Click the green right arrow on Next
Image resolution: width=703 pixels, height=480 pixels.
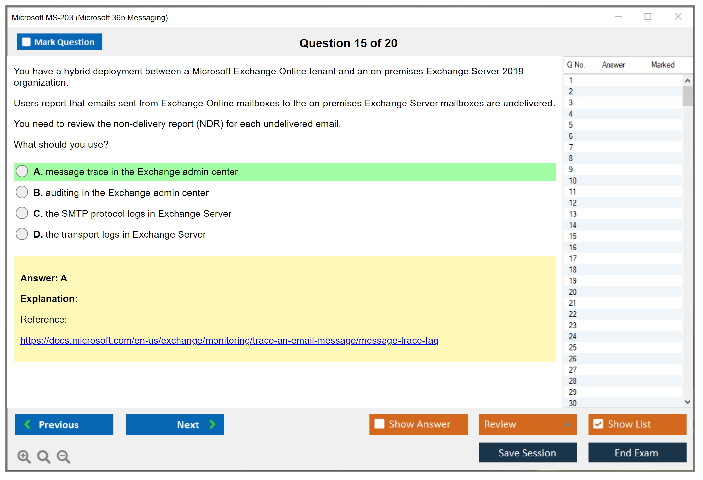212,424
